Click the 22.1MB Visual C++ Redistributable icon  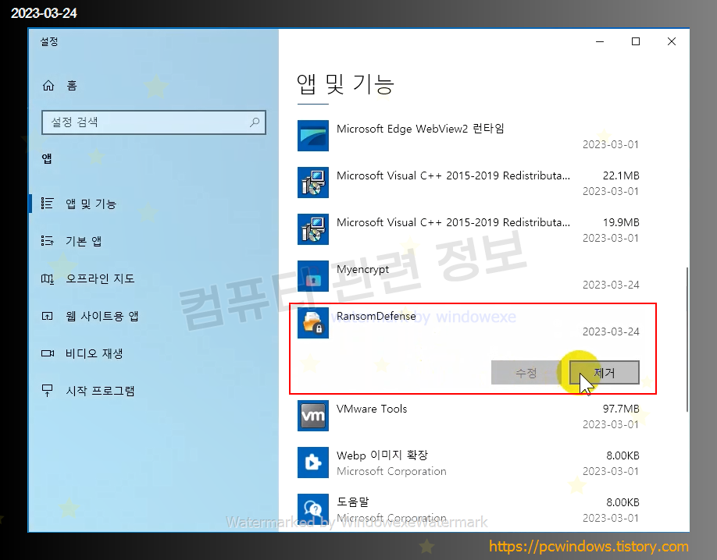[312, 183]
